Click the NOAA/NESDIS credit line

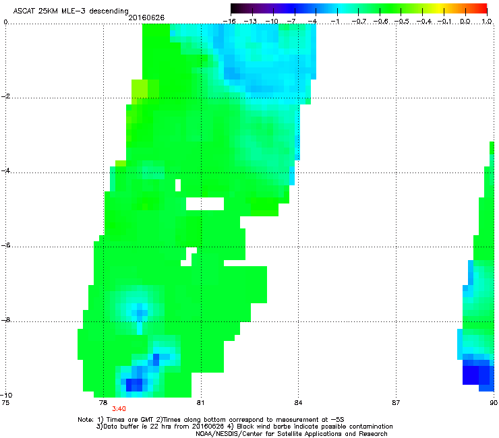coord(291,434)
